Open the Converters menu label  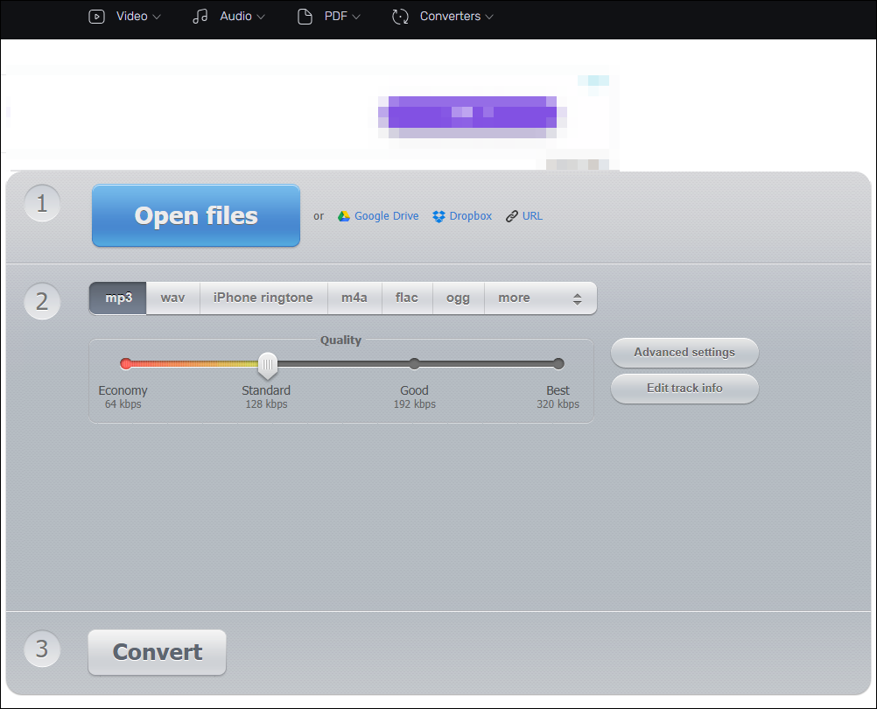(x=450, y=17)
